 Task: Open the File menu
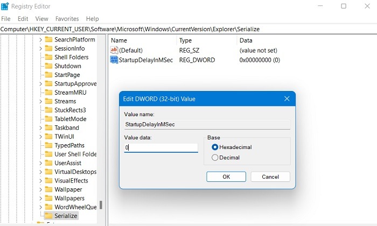point(6,19)
